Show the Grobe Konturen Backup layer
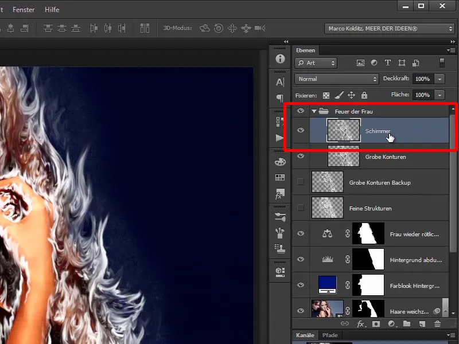The image size is (459, 344). [x=301, y=182]
